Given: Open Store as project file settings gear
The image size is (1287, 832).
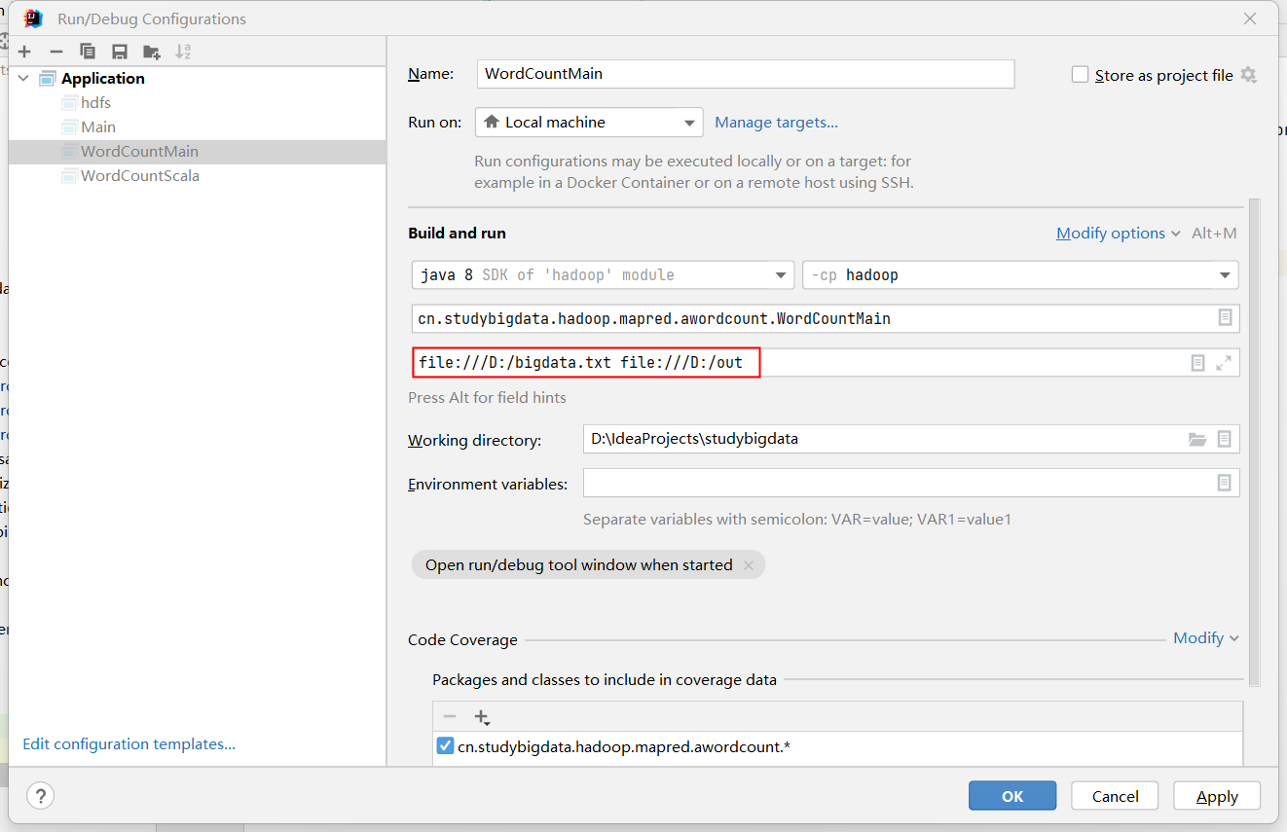Looking at the screenshot, I should [x=1248, y=75].
